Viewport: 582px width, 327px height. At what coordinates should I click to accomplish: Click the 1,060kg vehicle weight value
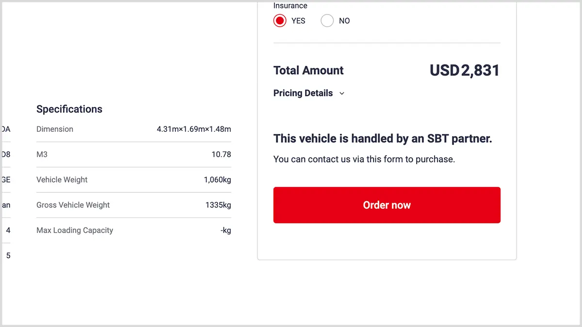point(217,180)
